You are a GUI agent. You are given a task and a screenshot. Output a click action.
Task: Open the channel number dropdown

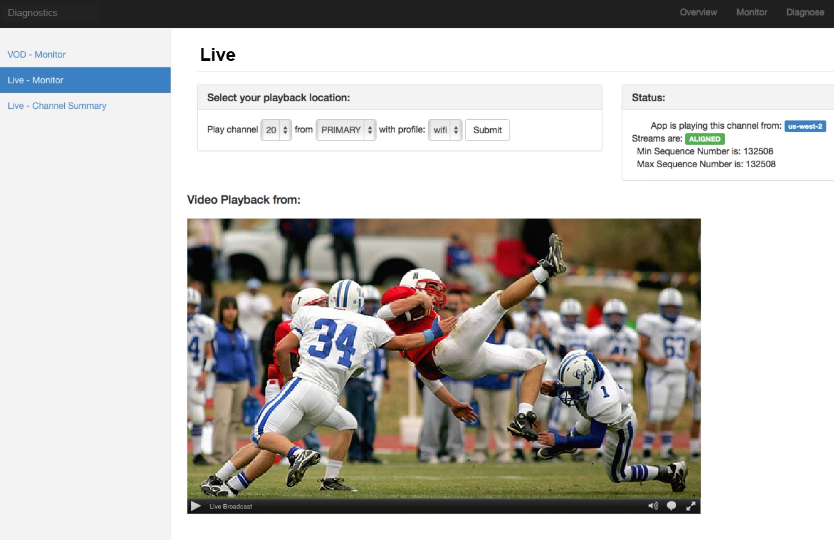click(277, 130)
